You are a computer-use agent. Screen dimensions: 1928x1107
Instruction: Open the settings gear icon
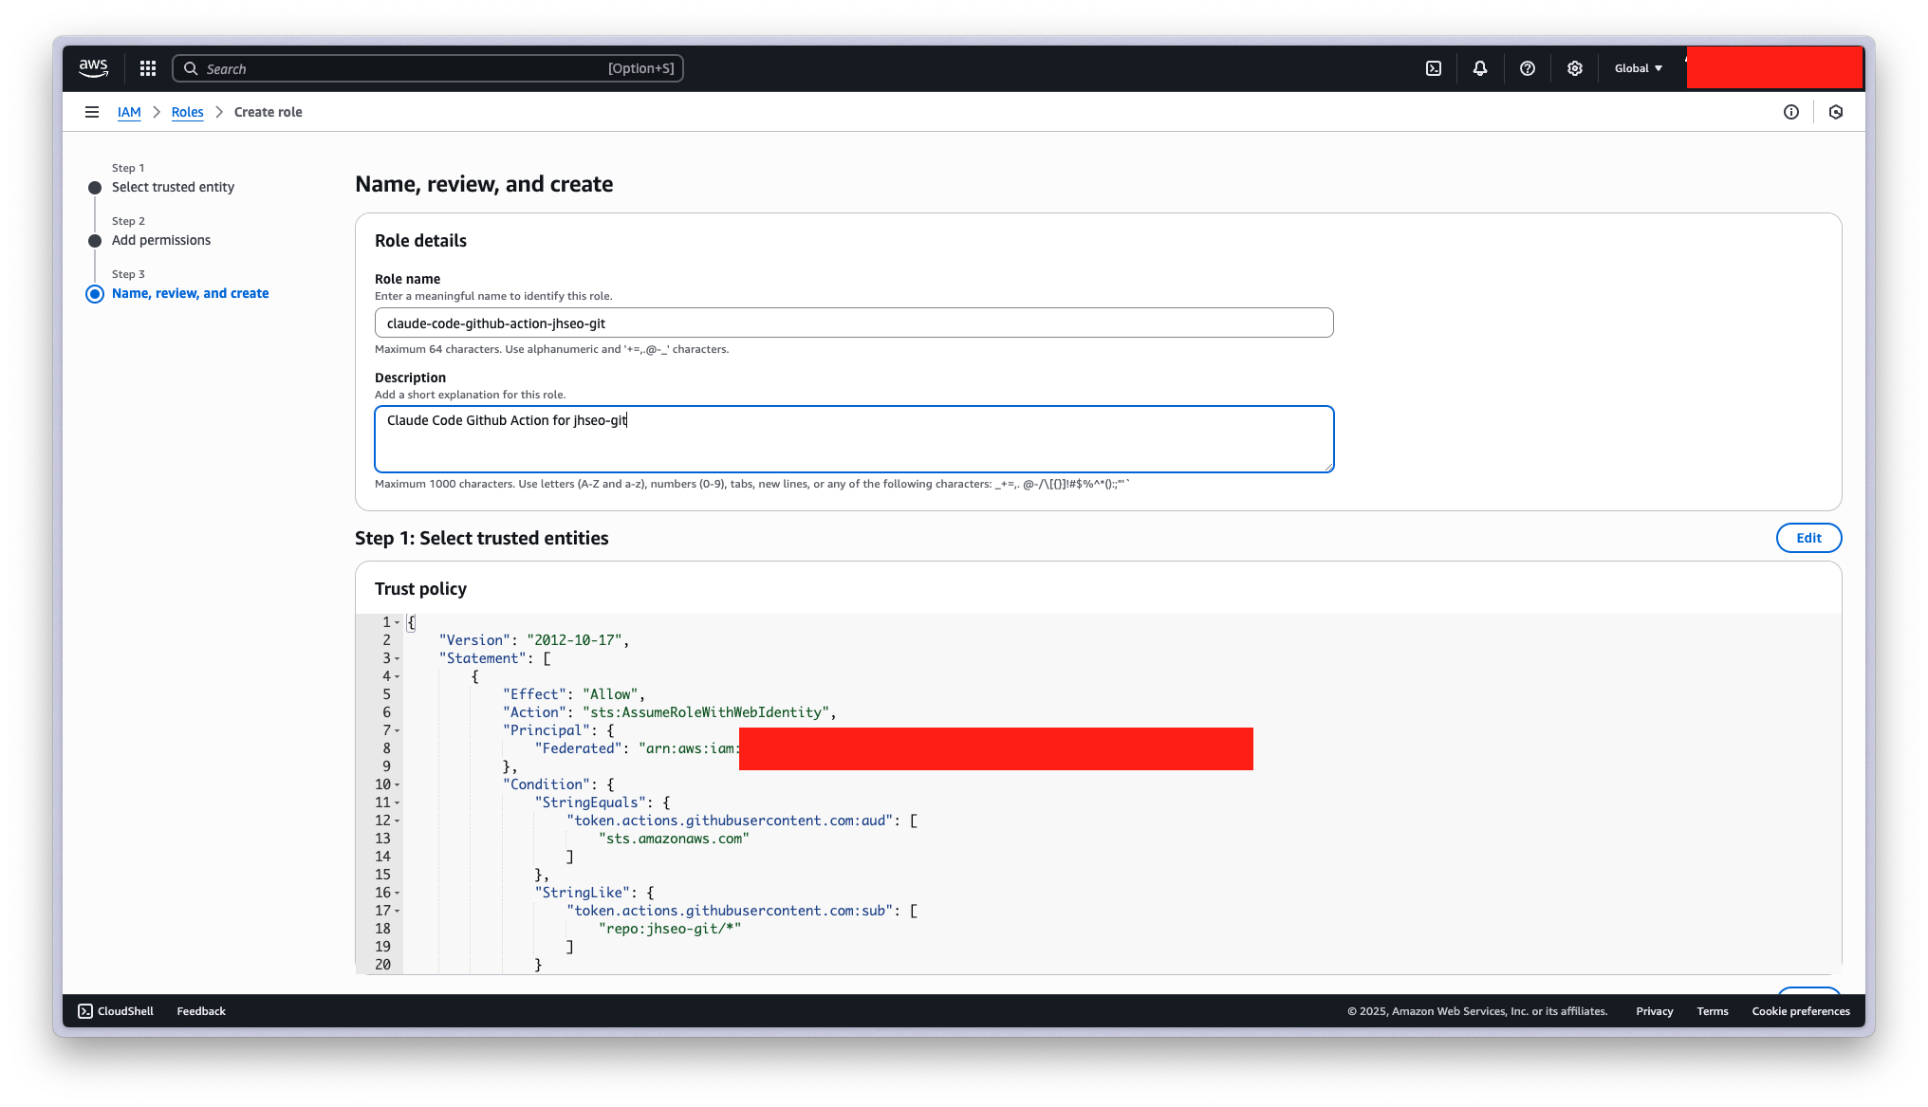(1575, 68)
